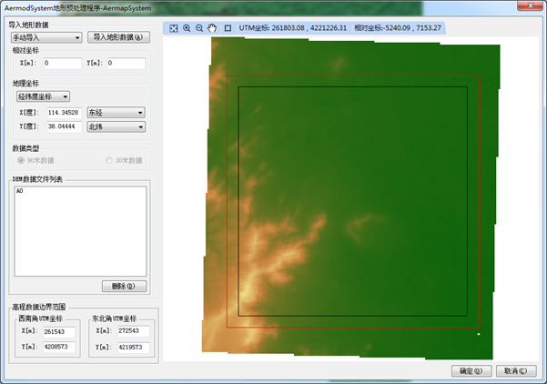Open the 手动导入 import mode dropdown
547x384 pixels.
click(x=46, y=38)
